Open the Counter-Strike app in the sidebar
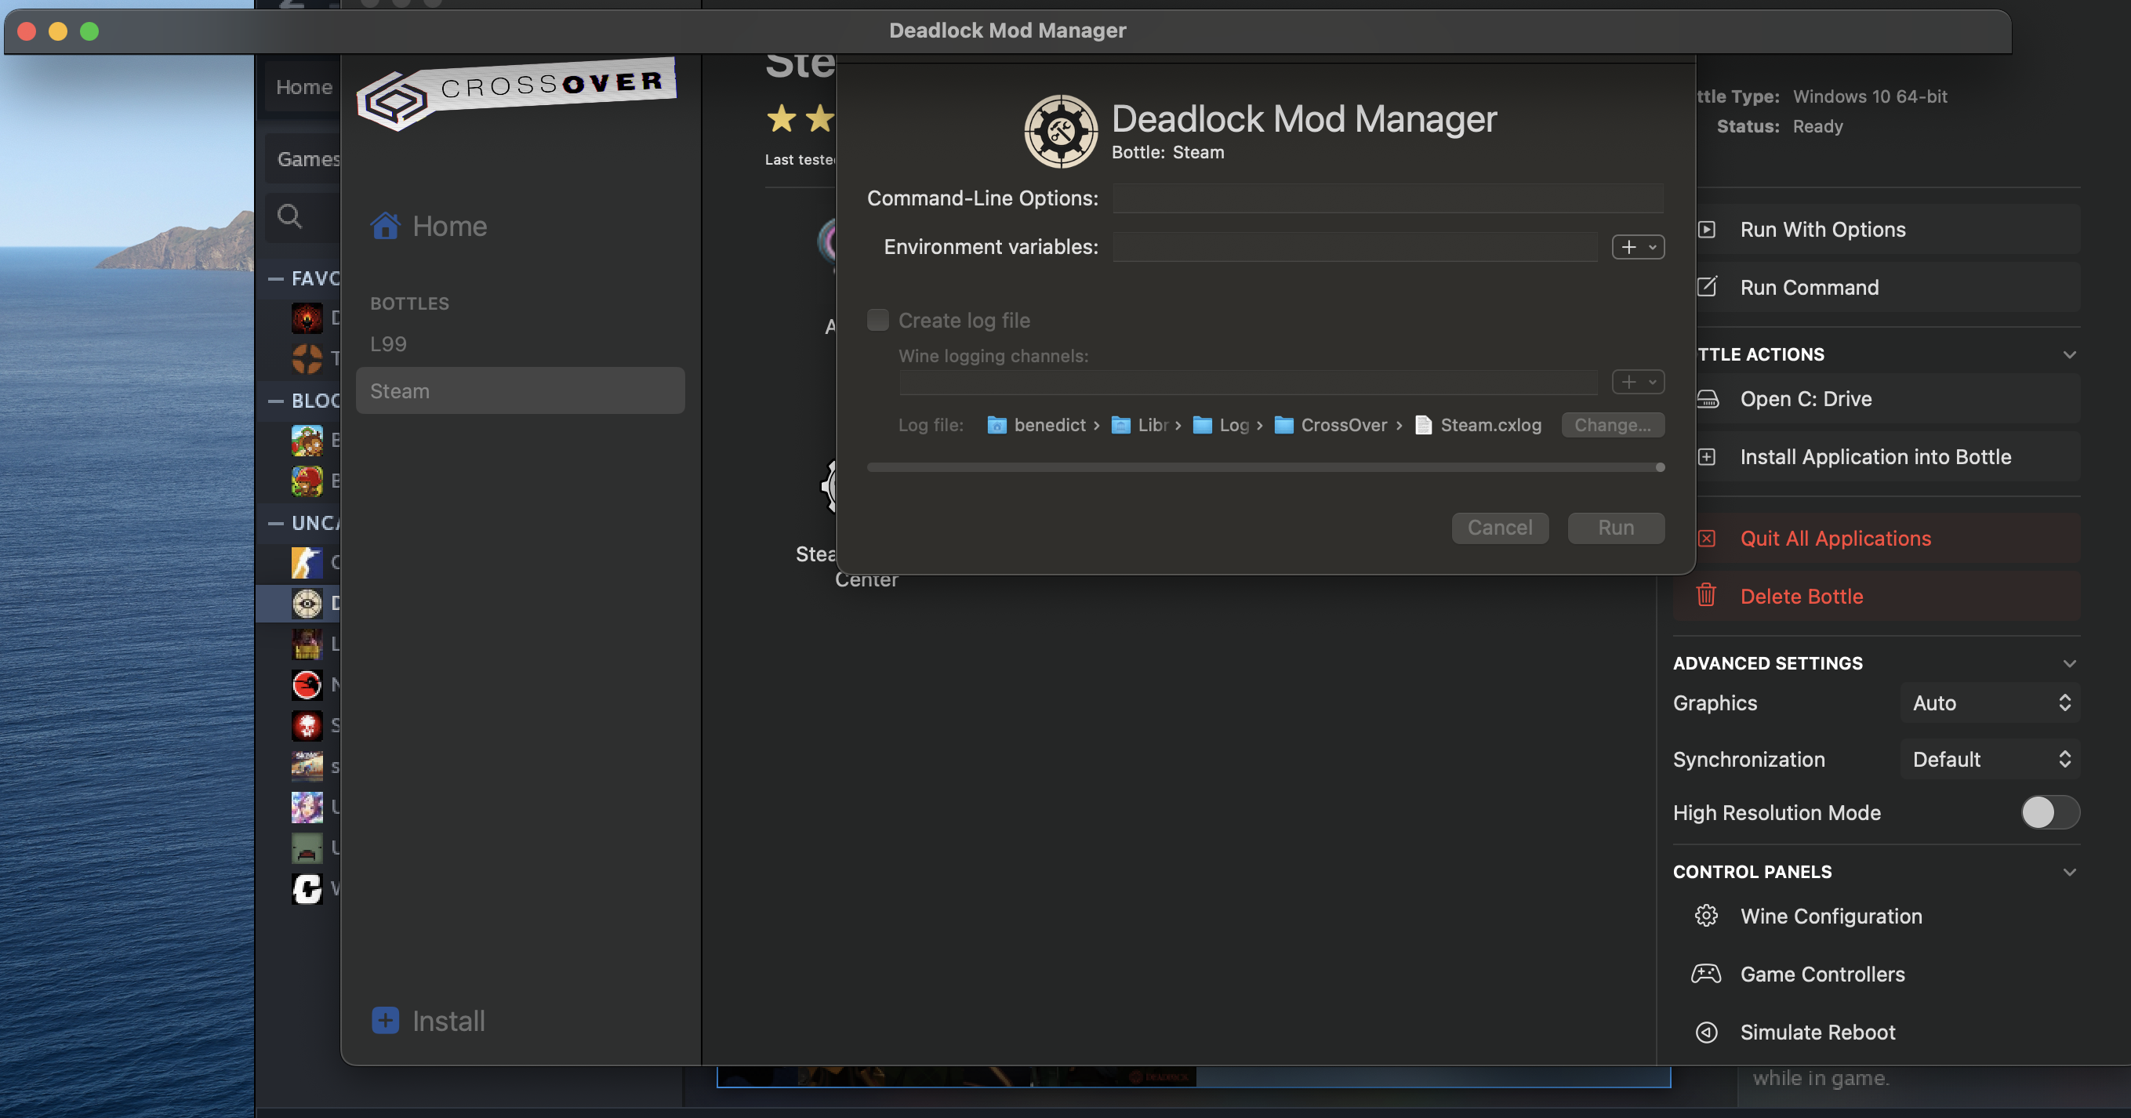The width and height of the screenshot is (2131, 1118). coord(307,563)
